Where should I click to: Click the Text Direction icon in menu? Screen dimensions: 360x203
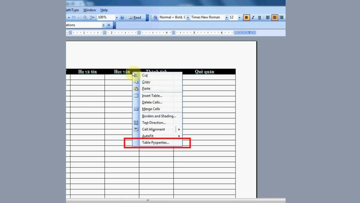136,123
